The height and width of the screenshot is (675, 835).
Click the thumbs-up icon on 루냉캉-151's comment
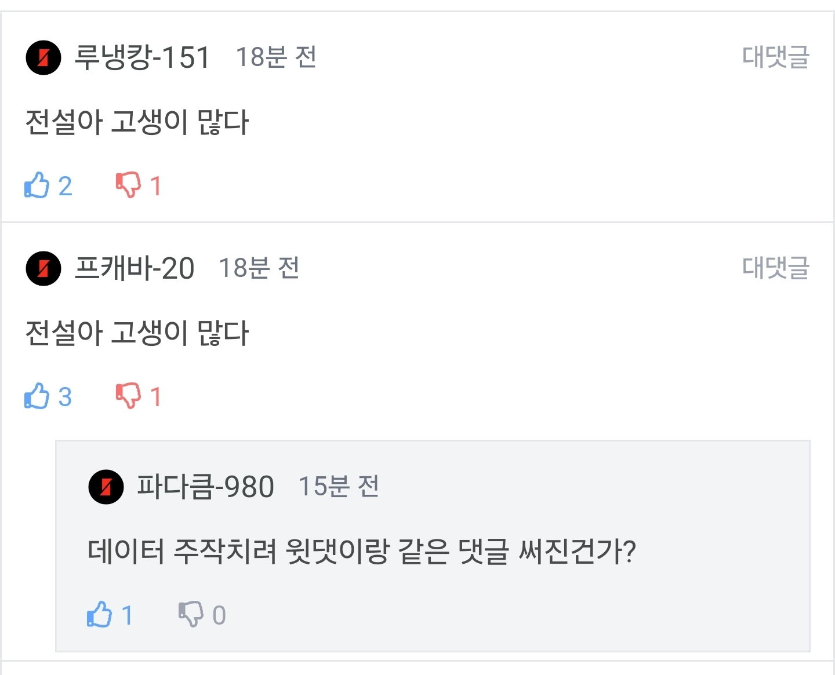click(x=37, y=185)
